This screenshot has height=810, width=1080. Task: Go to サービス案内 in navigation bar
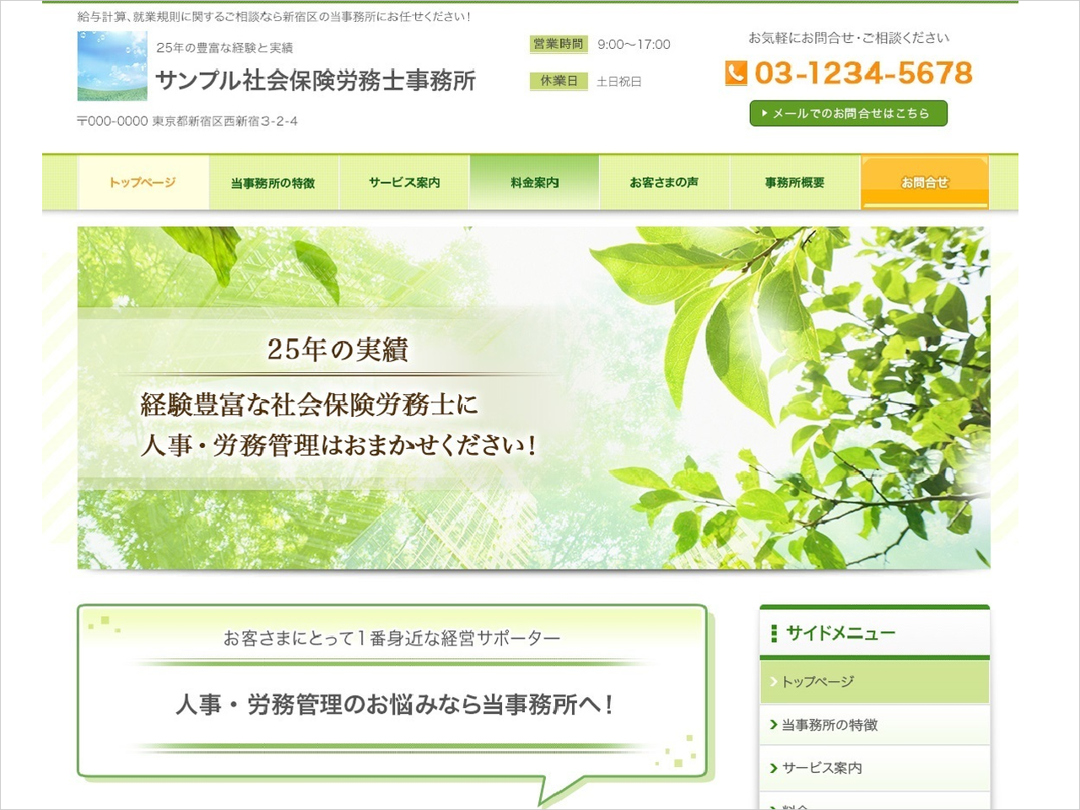pos(404,182)
